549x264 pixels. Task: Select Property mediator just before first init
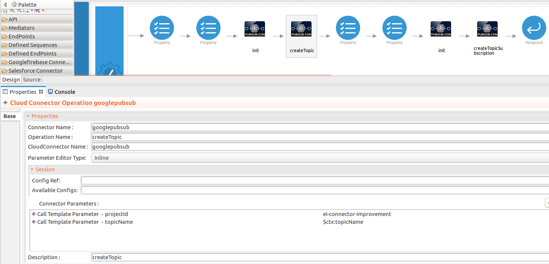coord(208,28)
